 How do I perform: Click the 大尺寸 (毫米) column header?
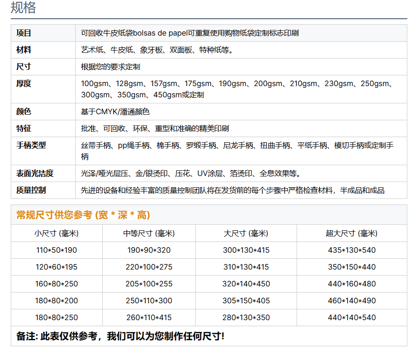[x=246, y=233]
